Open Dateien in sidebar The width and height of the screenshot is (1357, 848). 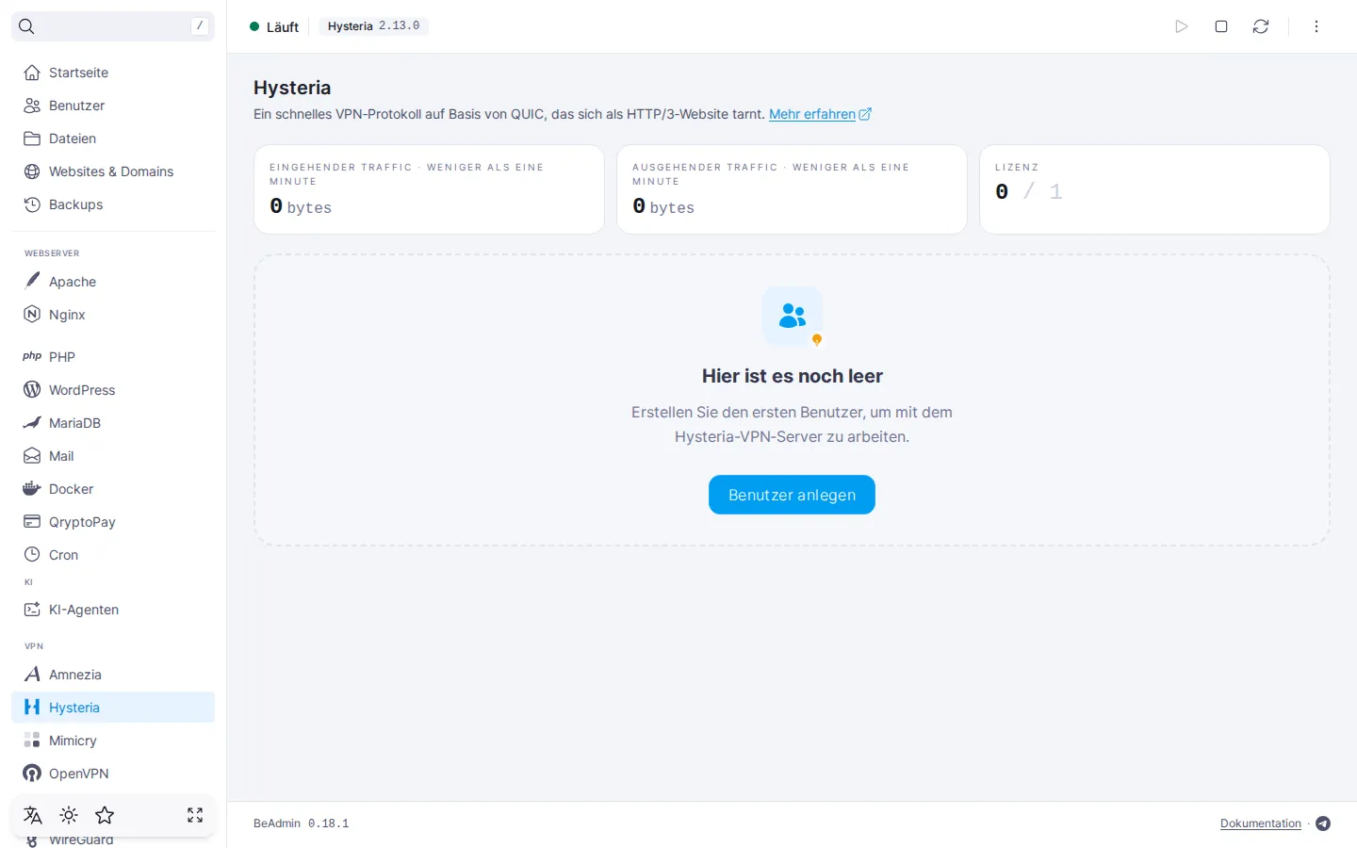pos(113,139)
